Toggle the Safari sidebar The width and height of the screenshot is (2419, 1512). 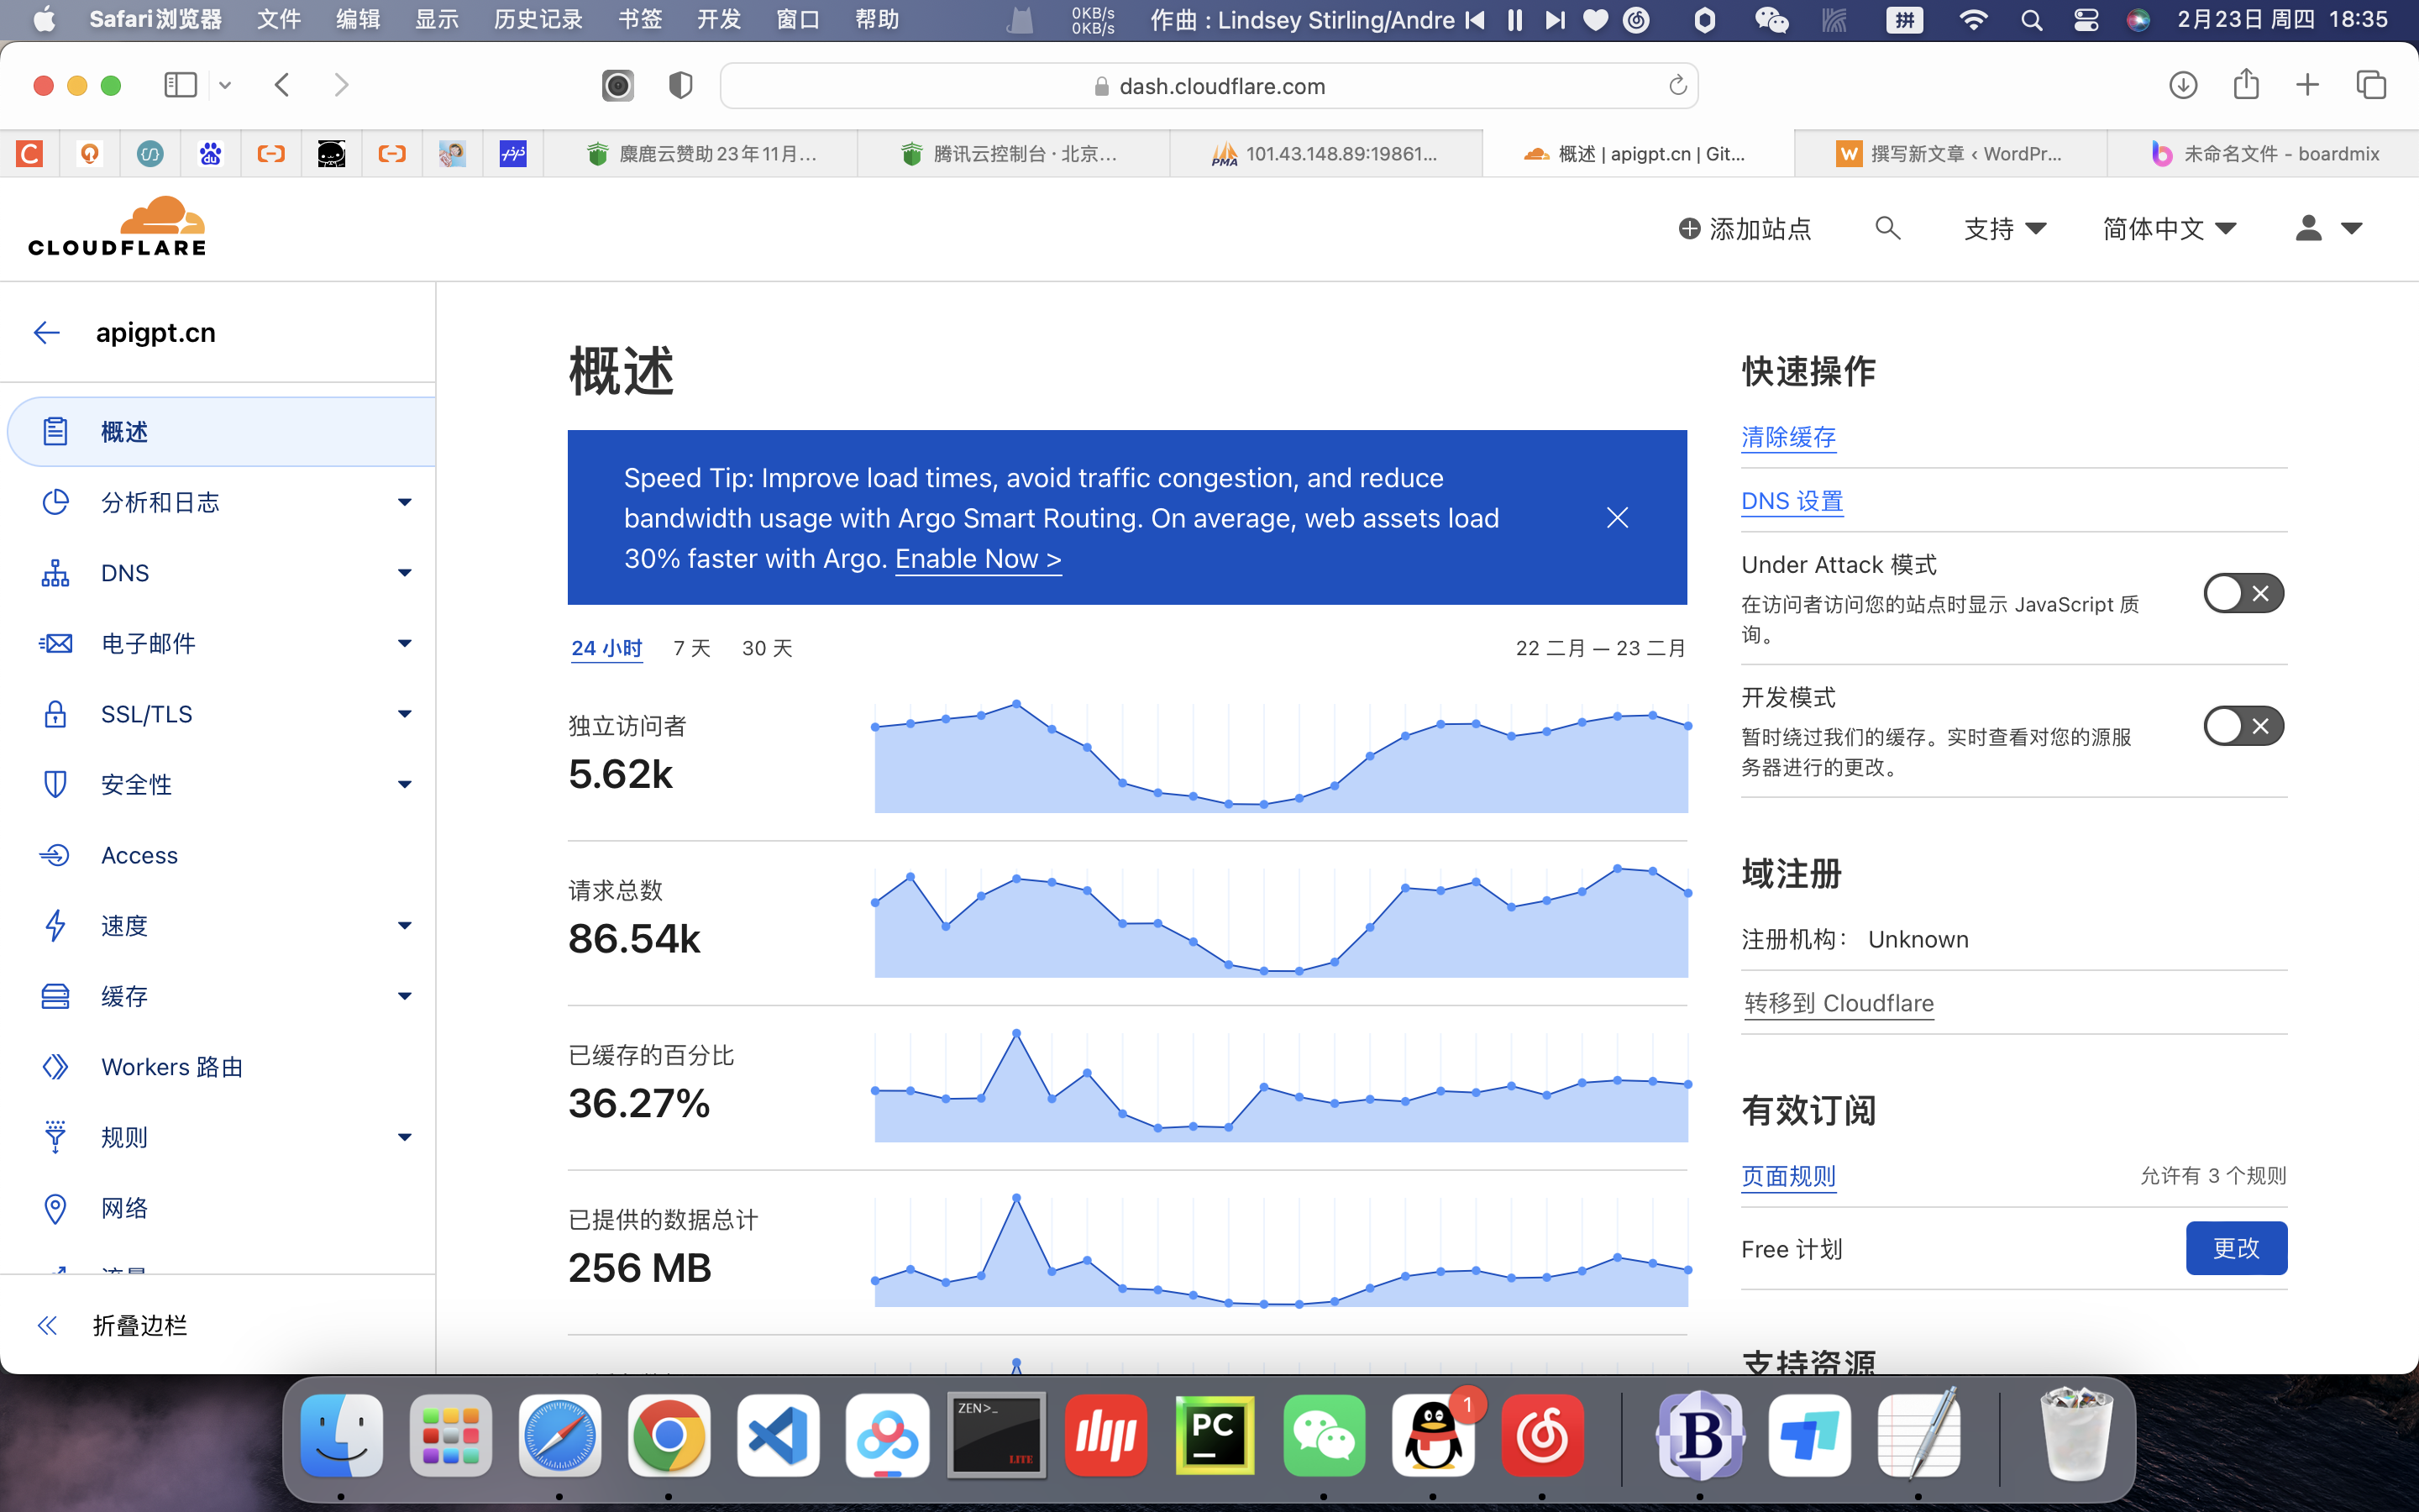181,85
